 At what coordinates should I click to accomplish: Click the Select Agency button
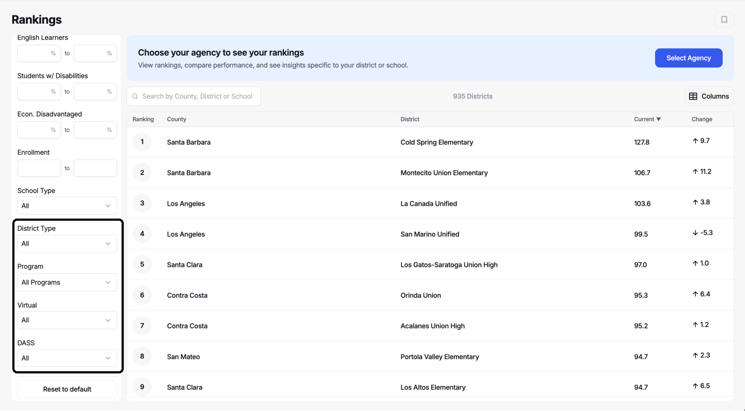[x=689, y=58]
